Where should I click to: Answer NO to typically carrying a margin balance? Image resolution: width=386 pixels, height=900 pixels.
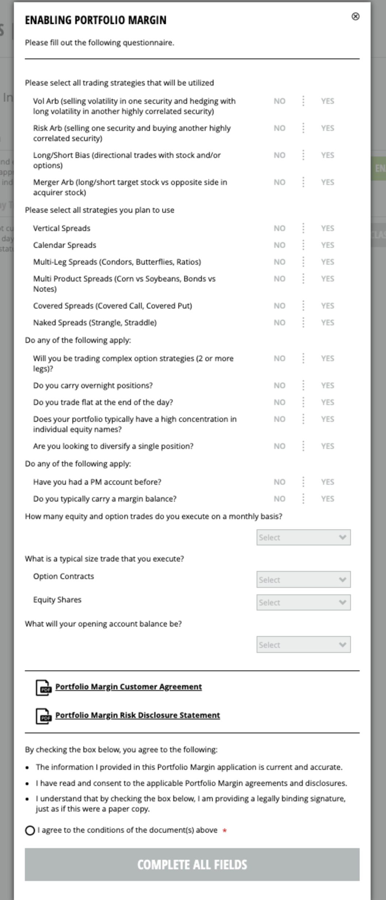(x=280, y=498)
